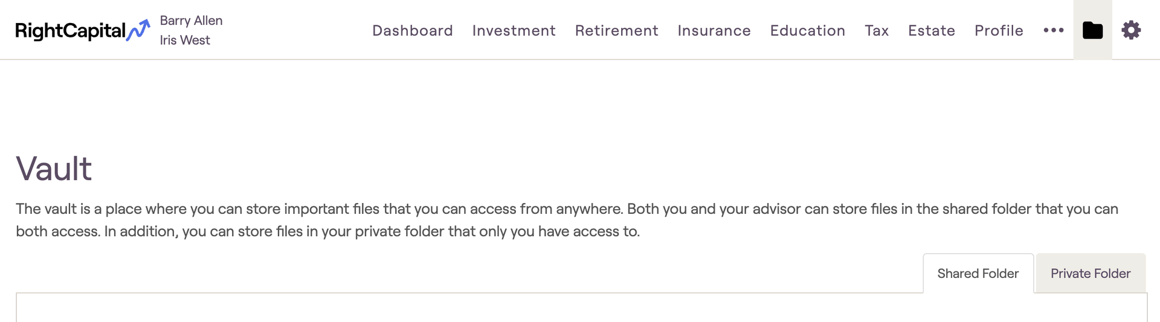Screen dimensions: 1160x322
Task: Go to the Dashboard menu
Action: click(412, 30)
